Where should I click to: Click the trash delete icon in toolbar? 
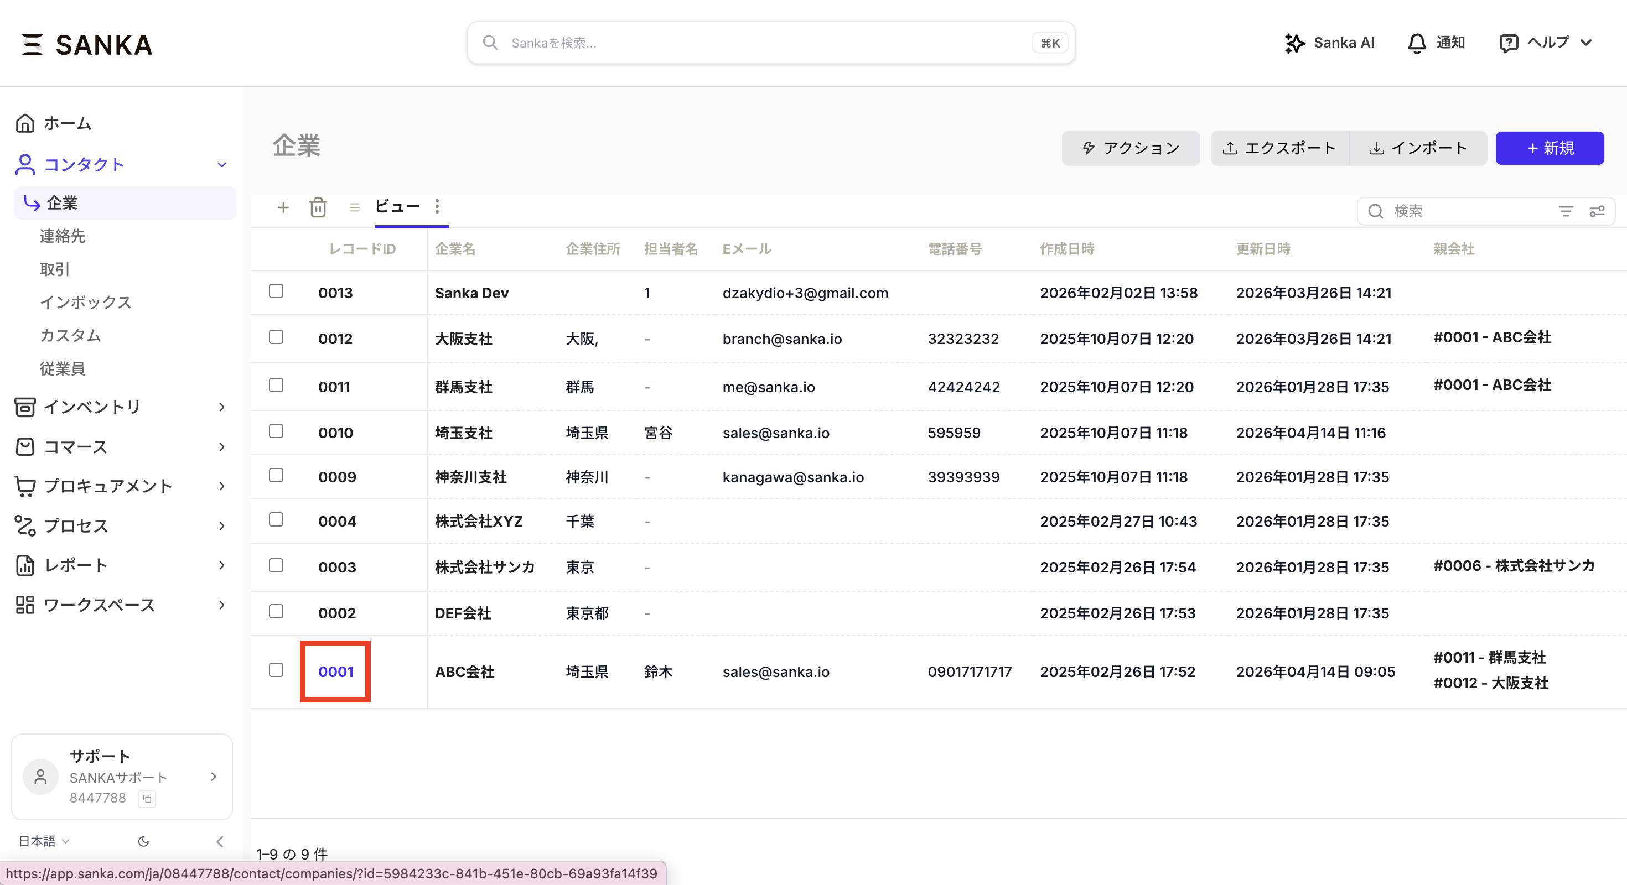(x=318, y=207)
